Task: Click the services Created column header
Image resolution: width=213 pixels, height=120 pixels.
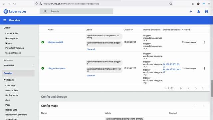Action: click(186, 30)
